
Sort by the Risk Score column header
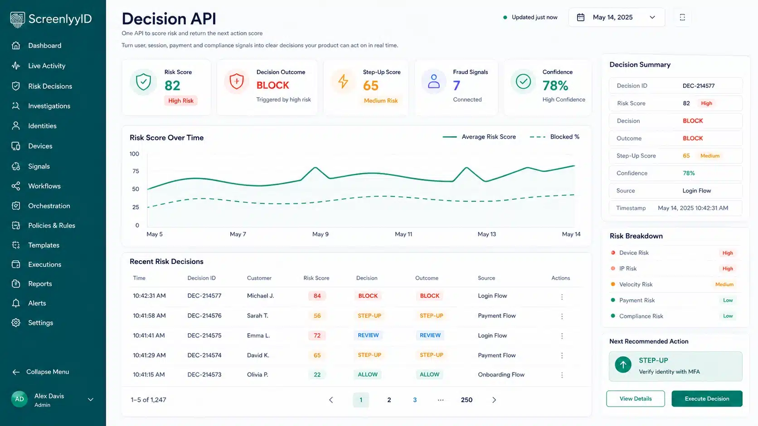tap(316, 278)
